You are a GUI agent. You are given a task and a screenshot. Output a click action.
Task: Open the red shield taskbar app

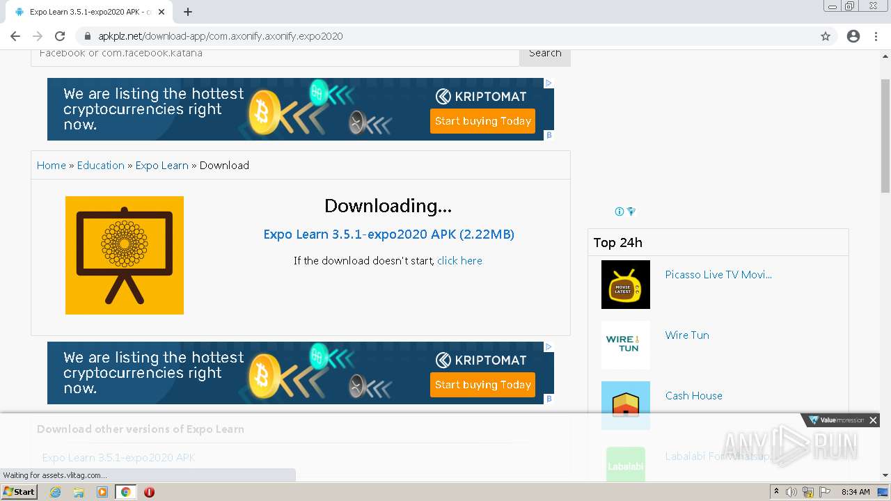click(x=149, y=492)
